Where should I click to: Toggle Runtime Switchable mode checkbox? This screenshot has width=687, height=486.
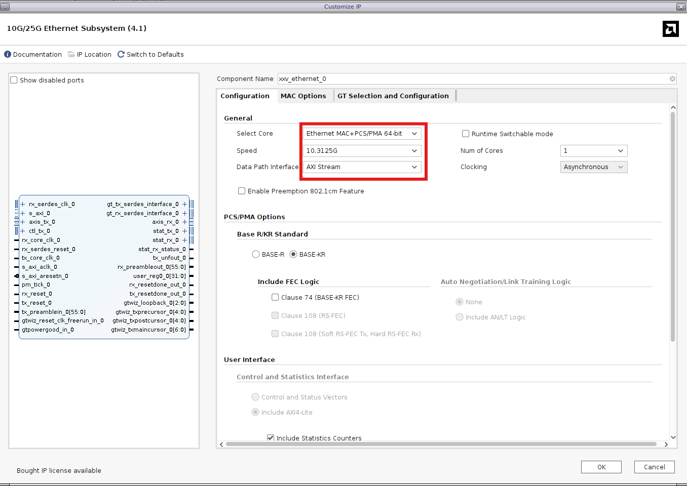[x=466, y=134]
